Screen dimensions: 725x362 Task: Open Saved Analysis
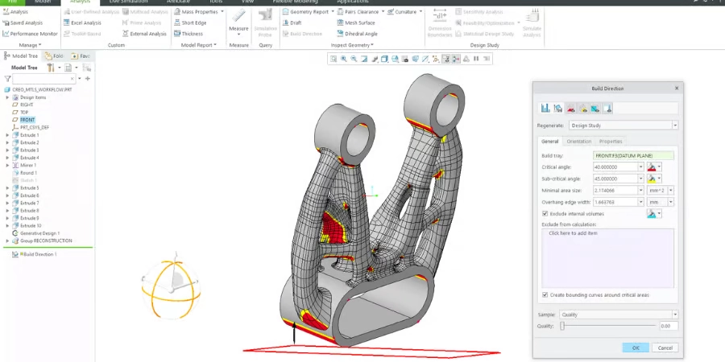[x=23, y=23]
